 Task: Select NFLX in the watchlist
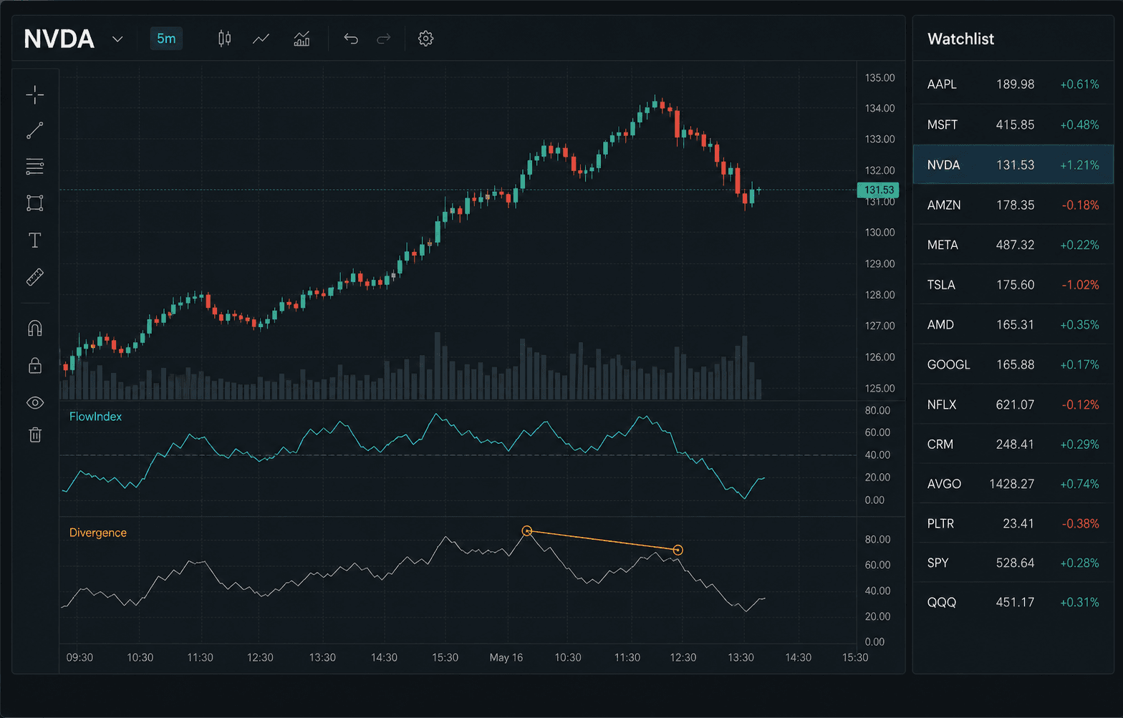point(1013,404)
